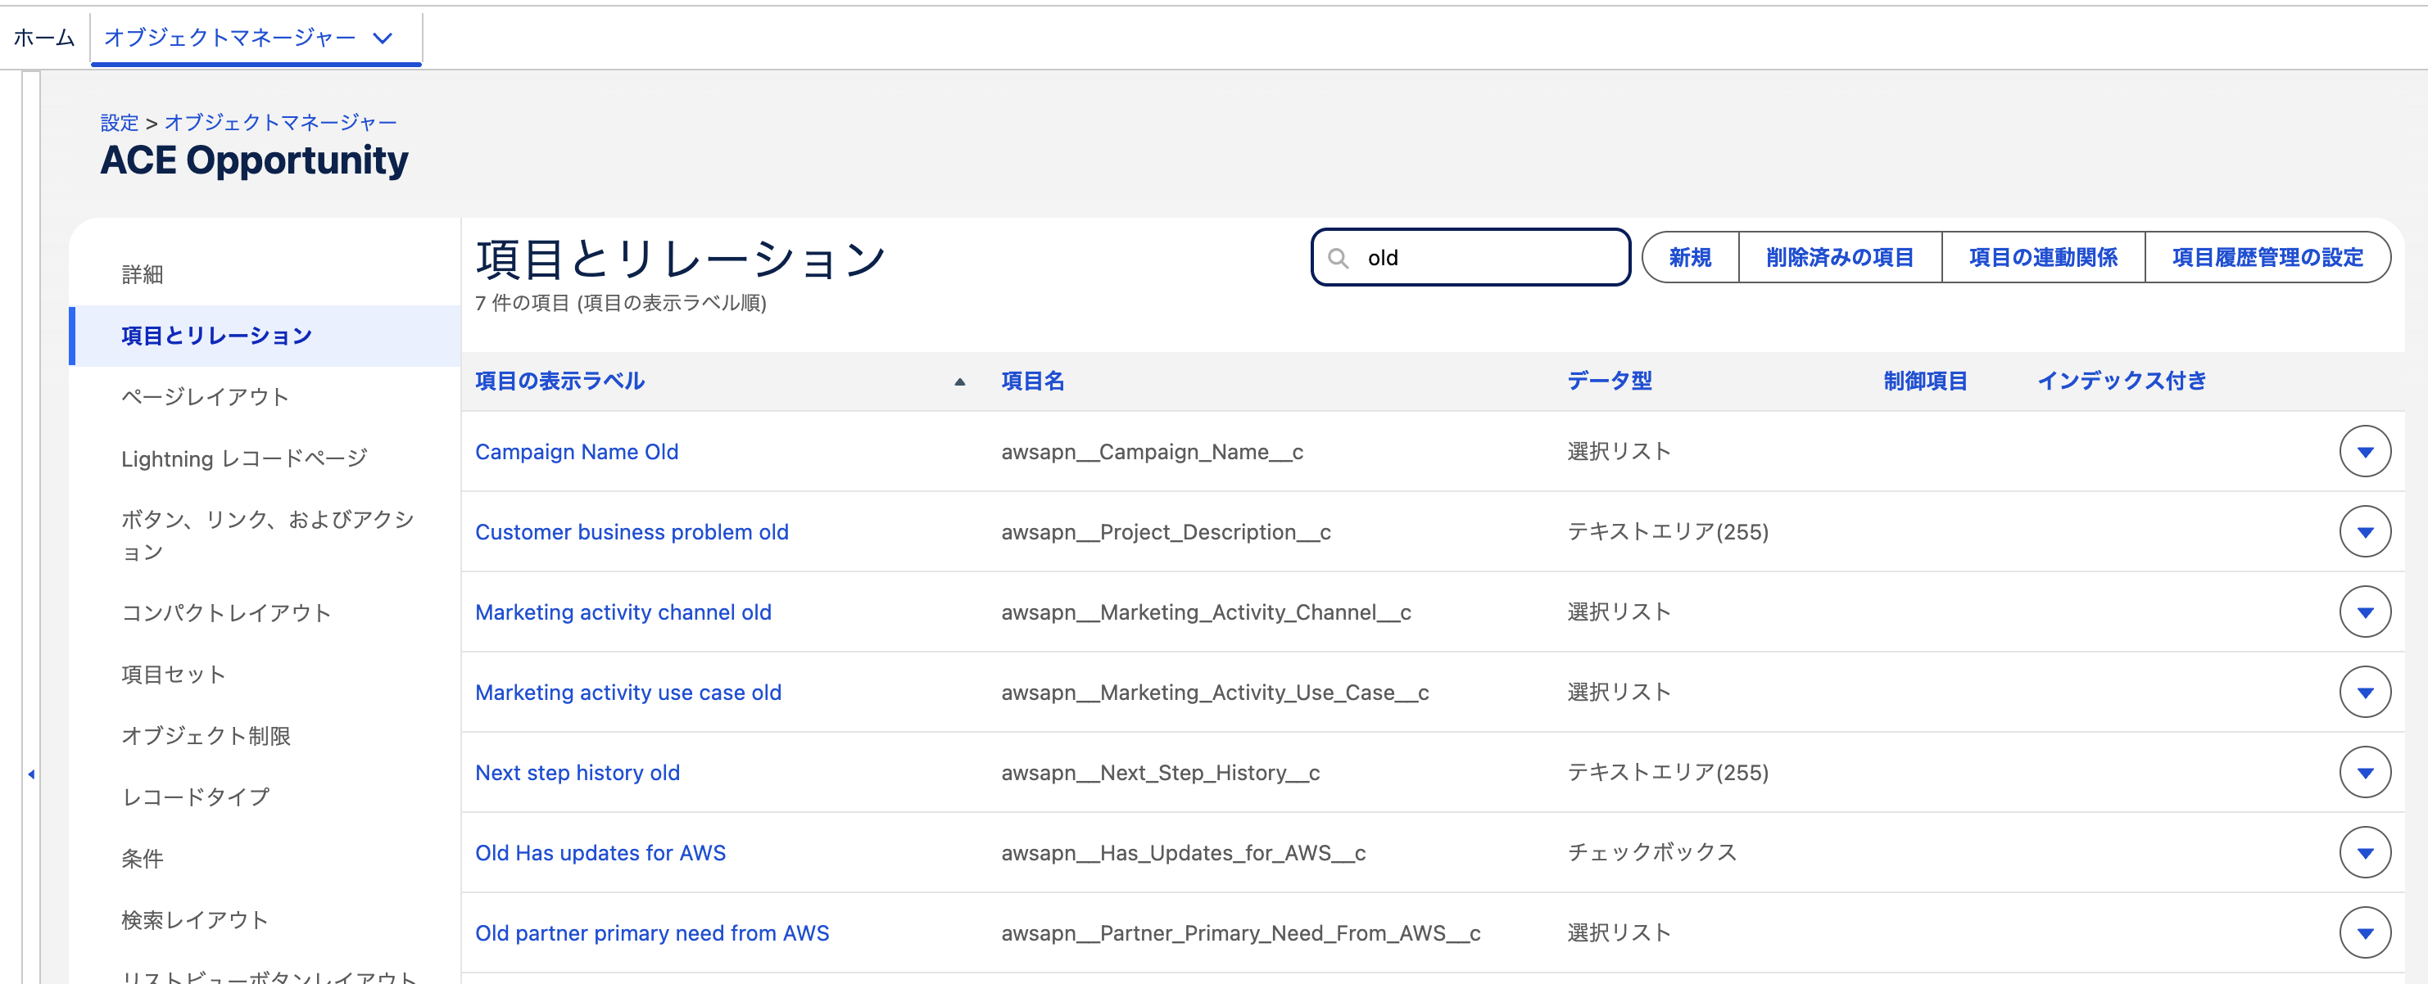This screenshot has width=2428, height=984.
Task: Open the row actions menu for Marketing activity use case old
Action: click(x=2364, y=691)
